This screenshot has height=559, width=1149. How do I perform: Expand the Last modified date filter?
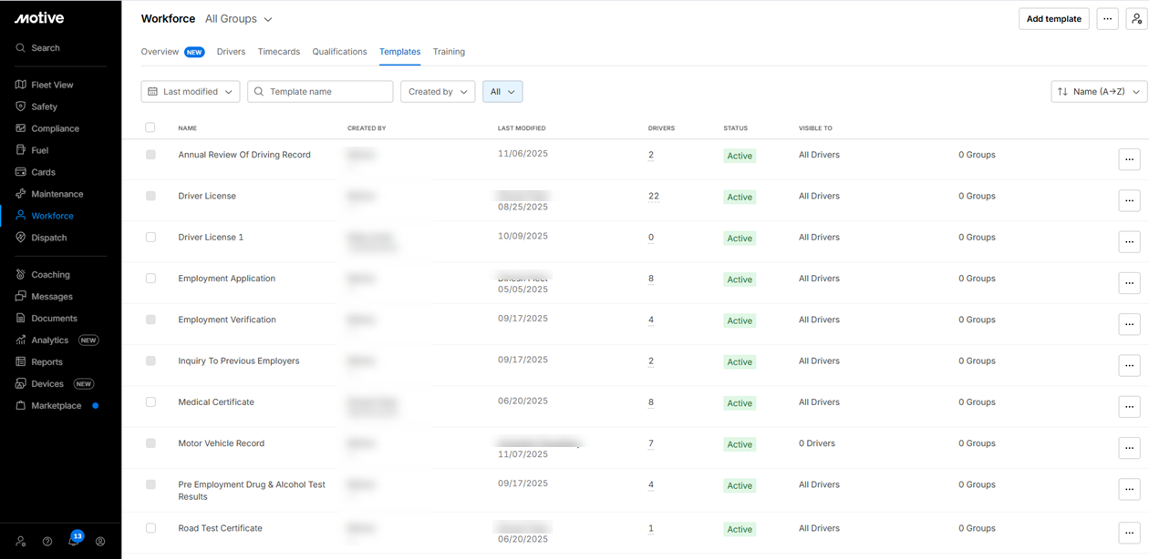tap(191, 92)
